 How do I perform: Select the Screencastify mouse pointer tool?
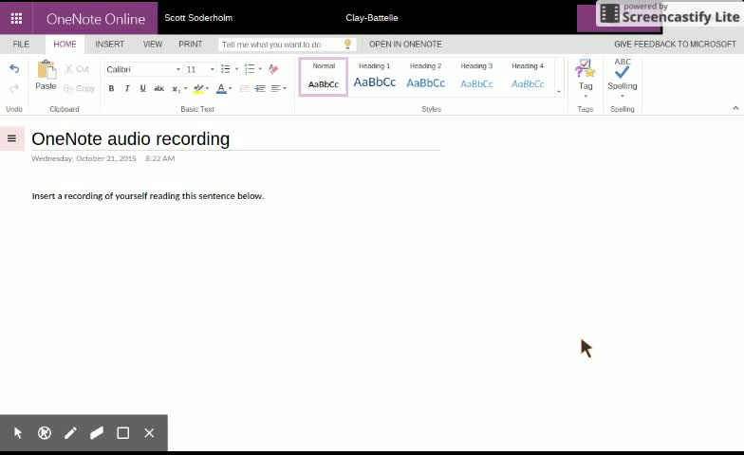pos(18,432)
